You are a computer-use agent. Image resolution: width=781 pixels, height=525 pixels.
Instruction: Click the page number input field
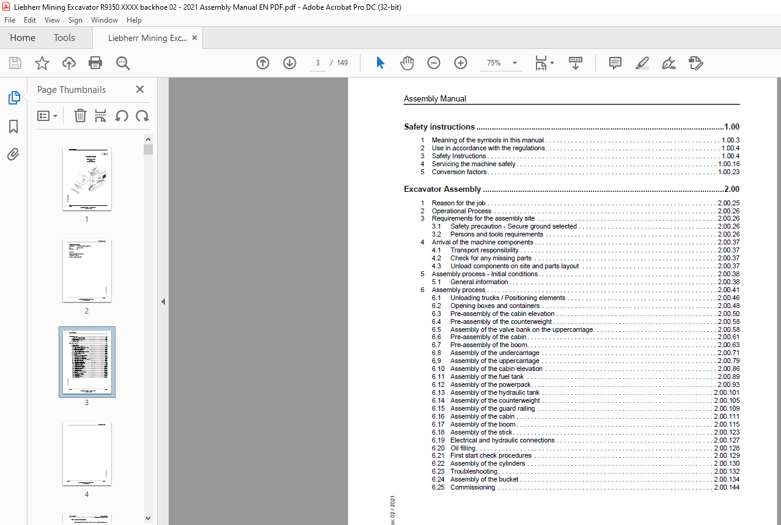point(318,63)
